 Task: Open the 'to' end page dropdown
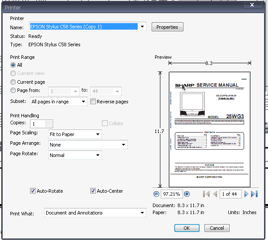click(x=117, y=91)
